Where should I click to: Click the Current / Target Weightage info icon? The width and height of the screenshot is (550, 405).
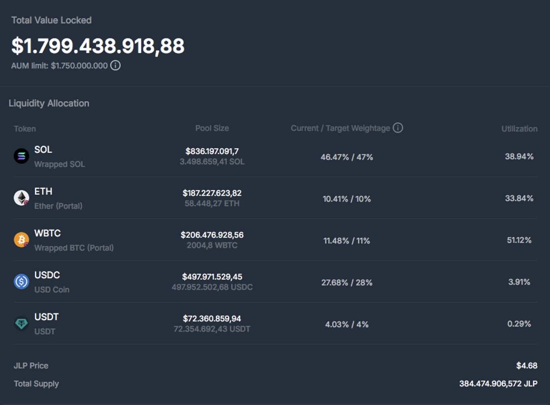click(398, 128)
